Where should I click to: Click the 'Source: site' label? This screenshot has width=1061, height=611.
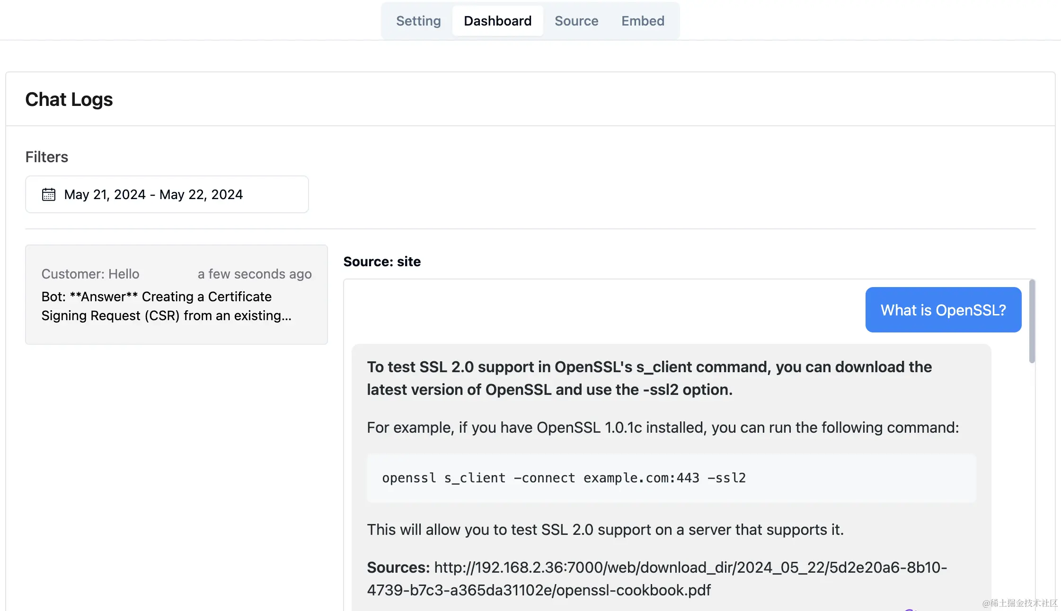coord(381,262)
